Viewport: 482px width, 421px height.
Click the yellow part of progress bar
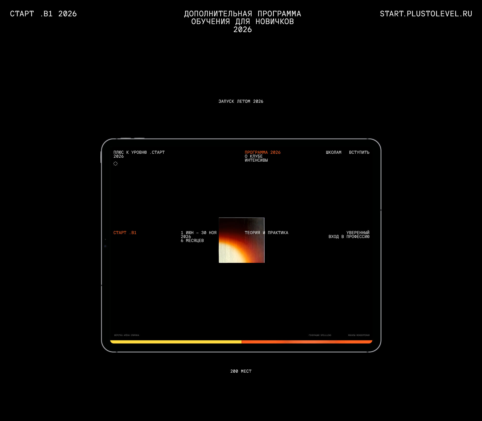pos(176,342)
